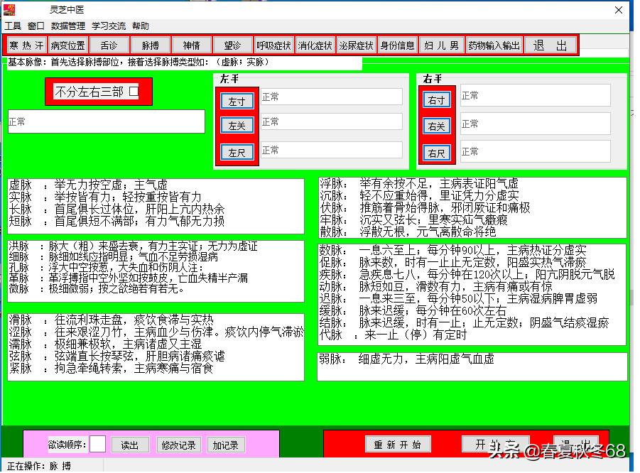This screenshot has height=473, width=640.
Task: Select the 消化症状 (digestive symptoms) section
Action: pos(315,44)
